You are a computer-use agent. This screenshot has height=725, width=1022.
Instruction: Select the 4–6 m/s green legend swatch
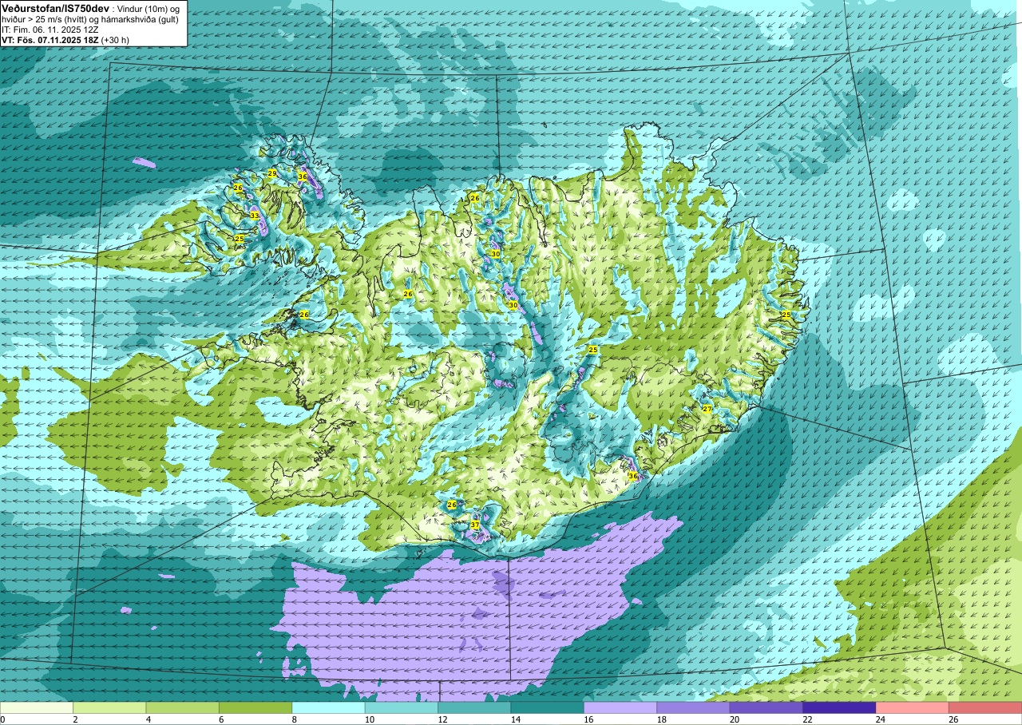coord(183,707)
